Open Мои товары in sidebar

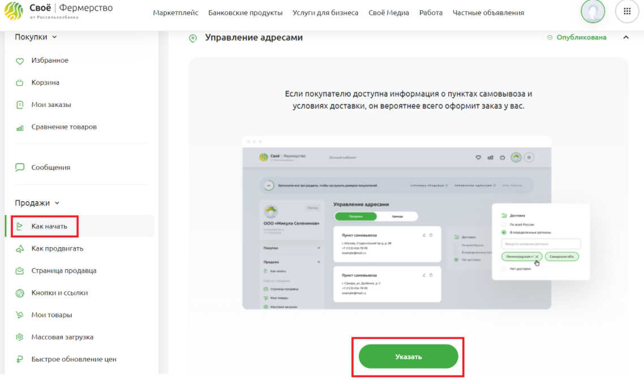click(51, 314)
